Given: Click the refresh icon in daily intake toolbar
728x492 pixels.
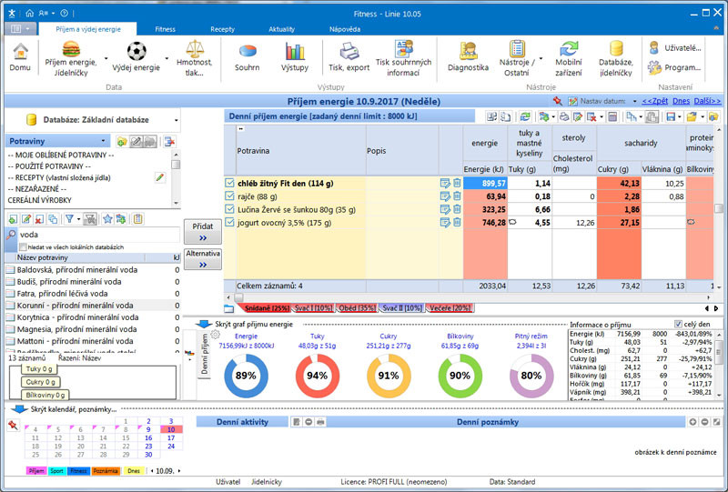Looking at the screenshot, I should click(525, 116).
